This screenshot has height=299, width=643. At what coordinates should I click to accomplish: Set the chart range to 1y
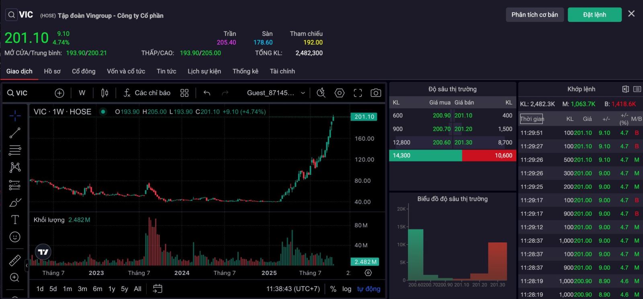pos(112,289)
